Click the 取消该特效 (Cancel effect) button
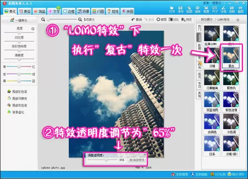The height and width of the screenshot is (179, 248). coord(137,160)
